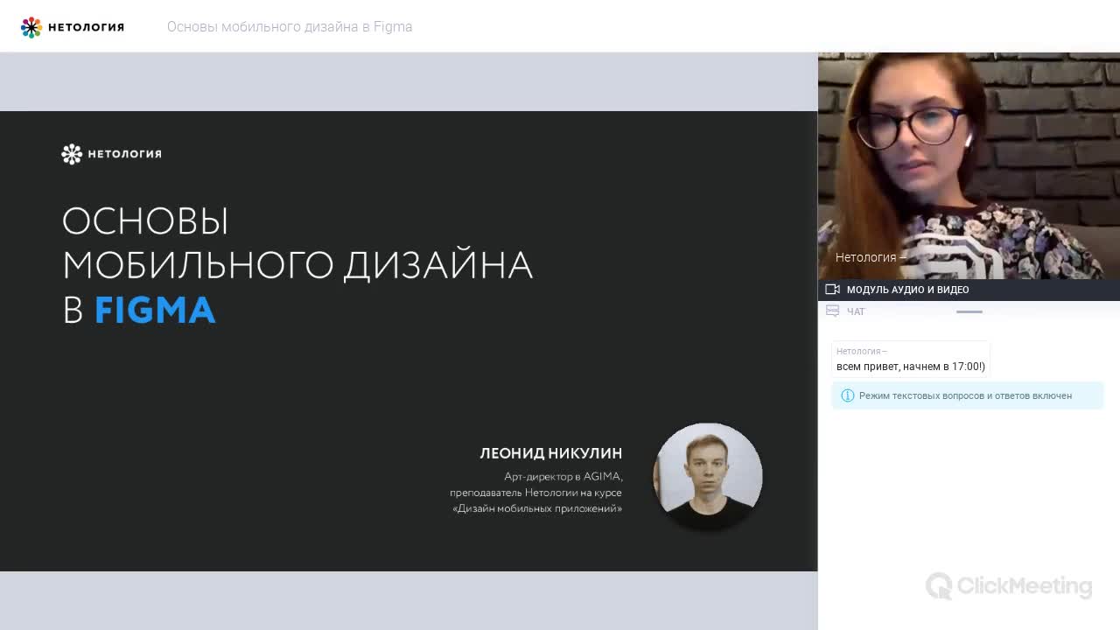Click the chat panel drag handle bar

tap(969, 311)
